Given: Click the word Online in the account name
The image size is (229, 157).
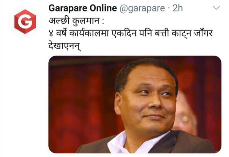Looking at the screenshot, I should pyautogui.click(x=103, y=8).
